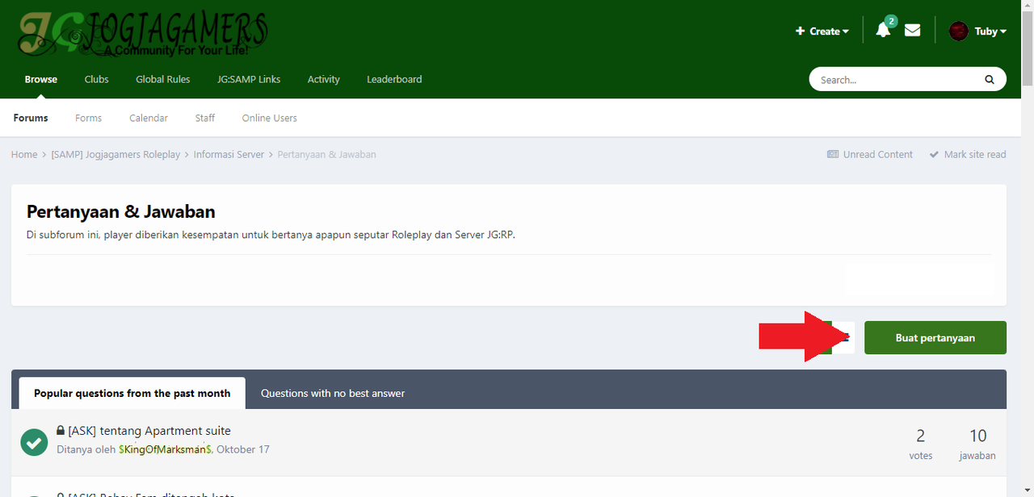The image size is (1034, 497).
Task: Click the 10 jawaban count
Action: pos(977,444)
